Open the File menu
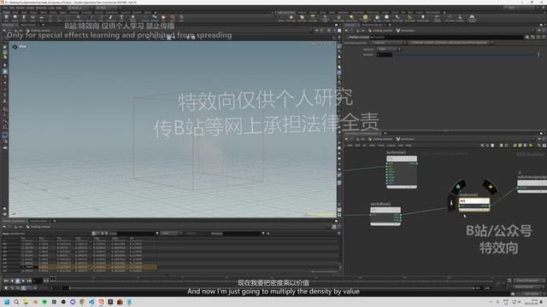The height and width of the screenshot is (307, 547). click(x=5, y=8)
